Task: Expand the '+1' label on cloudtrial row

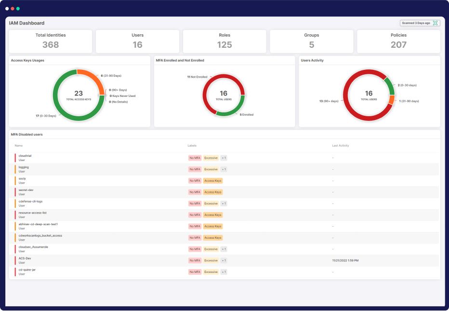Action: [224, 158]
